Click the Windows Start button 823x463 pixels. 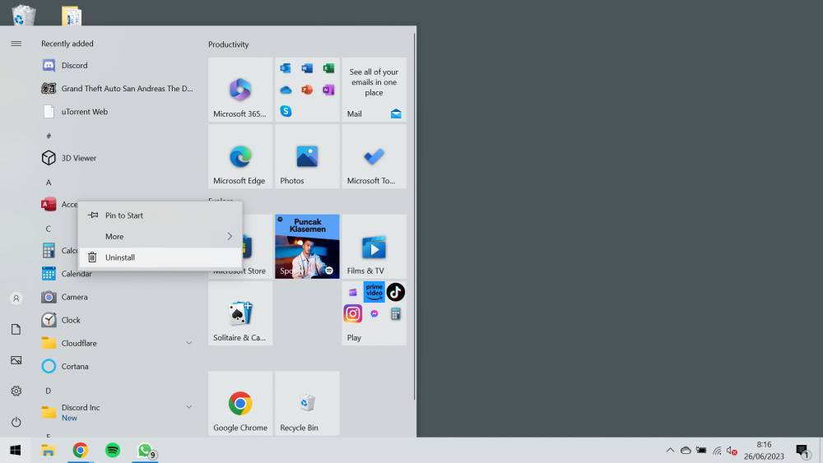tap(15, 451)
